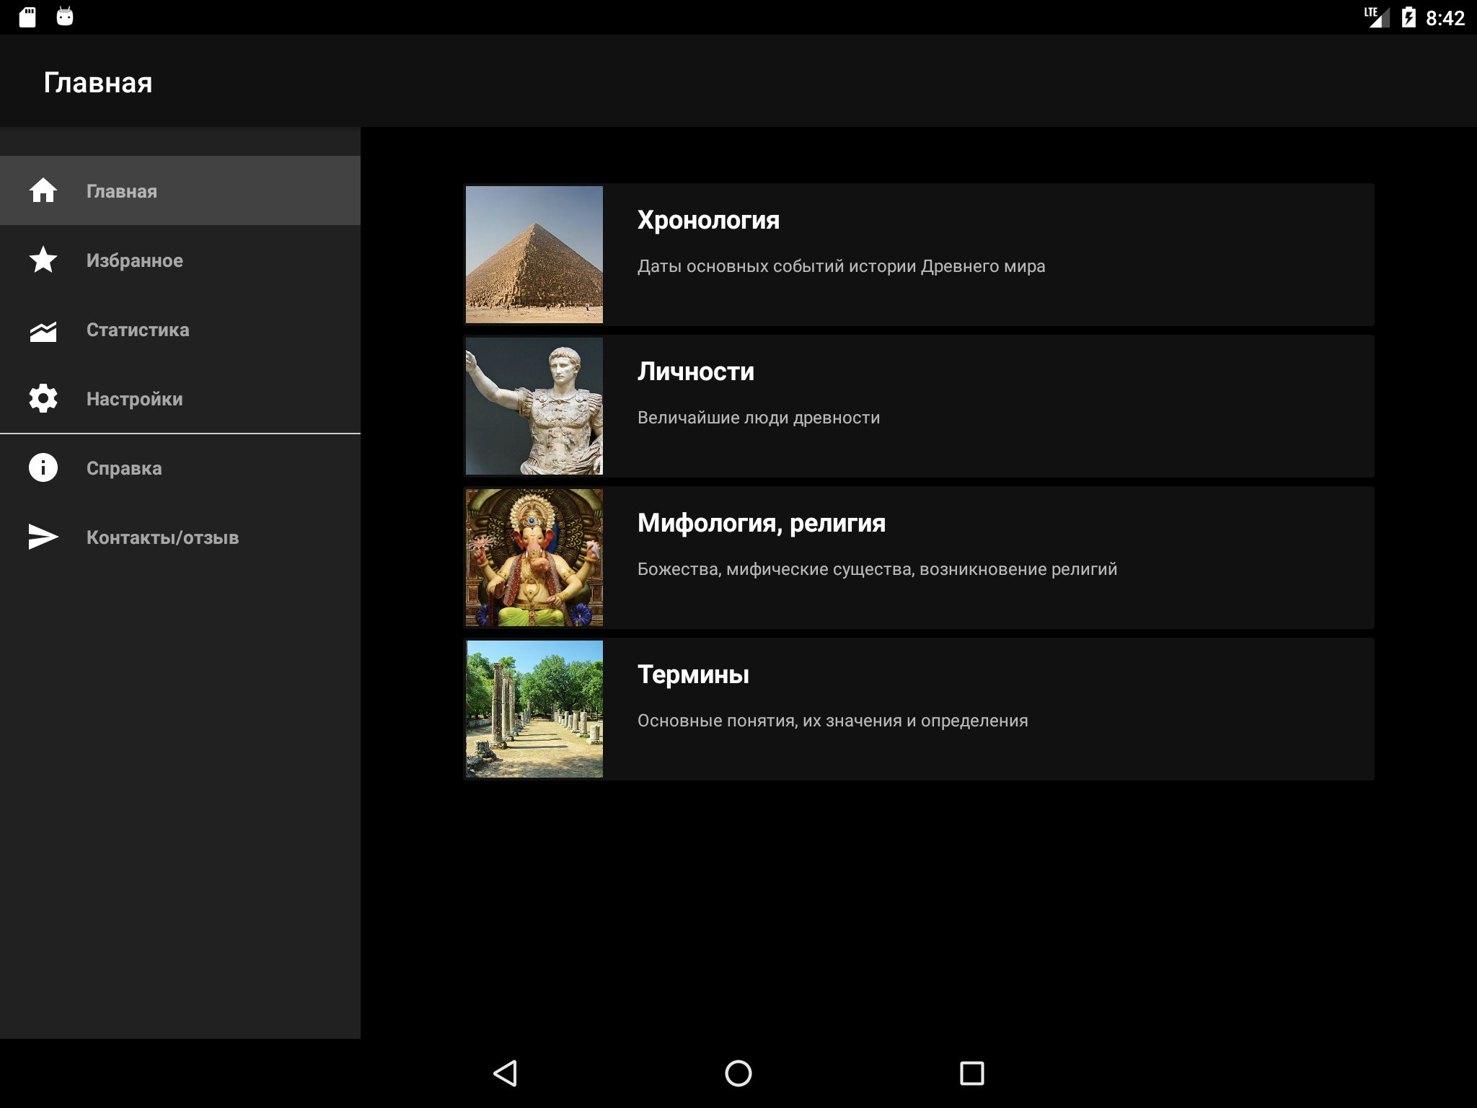Screen dimensions: 1477x1108
Task: Click description 'Основные понятия, их значения и определения'
Action: [x=833, y=721]
